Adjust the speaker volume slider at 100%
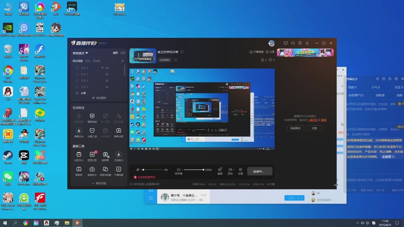The width and height of the screenshot is (404, 227). coord(194,170)
